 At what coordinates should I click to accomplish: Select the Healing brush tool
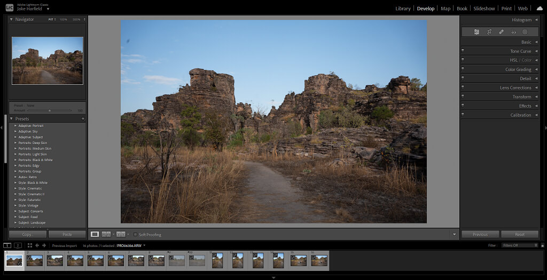click(x=501, y=32)
